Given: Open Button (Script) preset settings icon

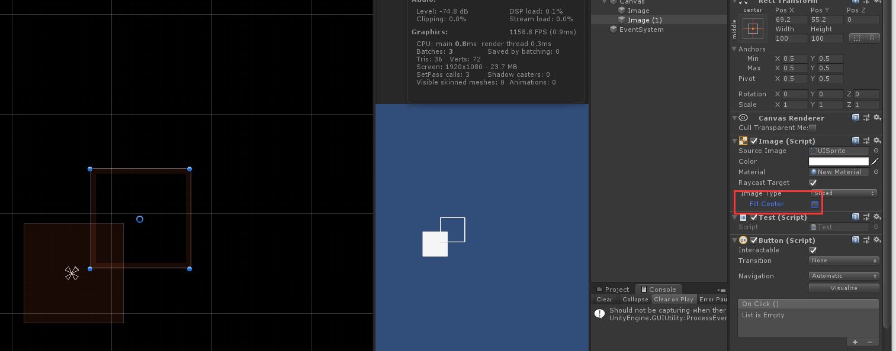Looking at the screenshot, I should click(x=866, y=240).
